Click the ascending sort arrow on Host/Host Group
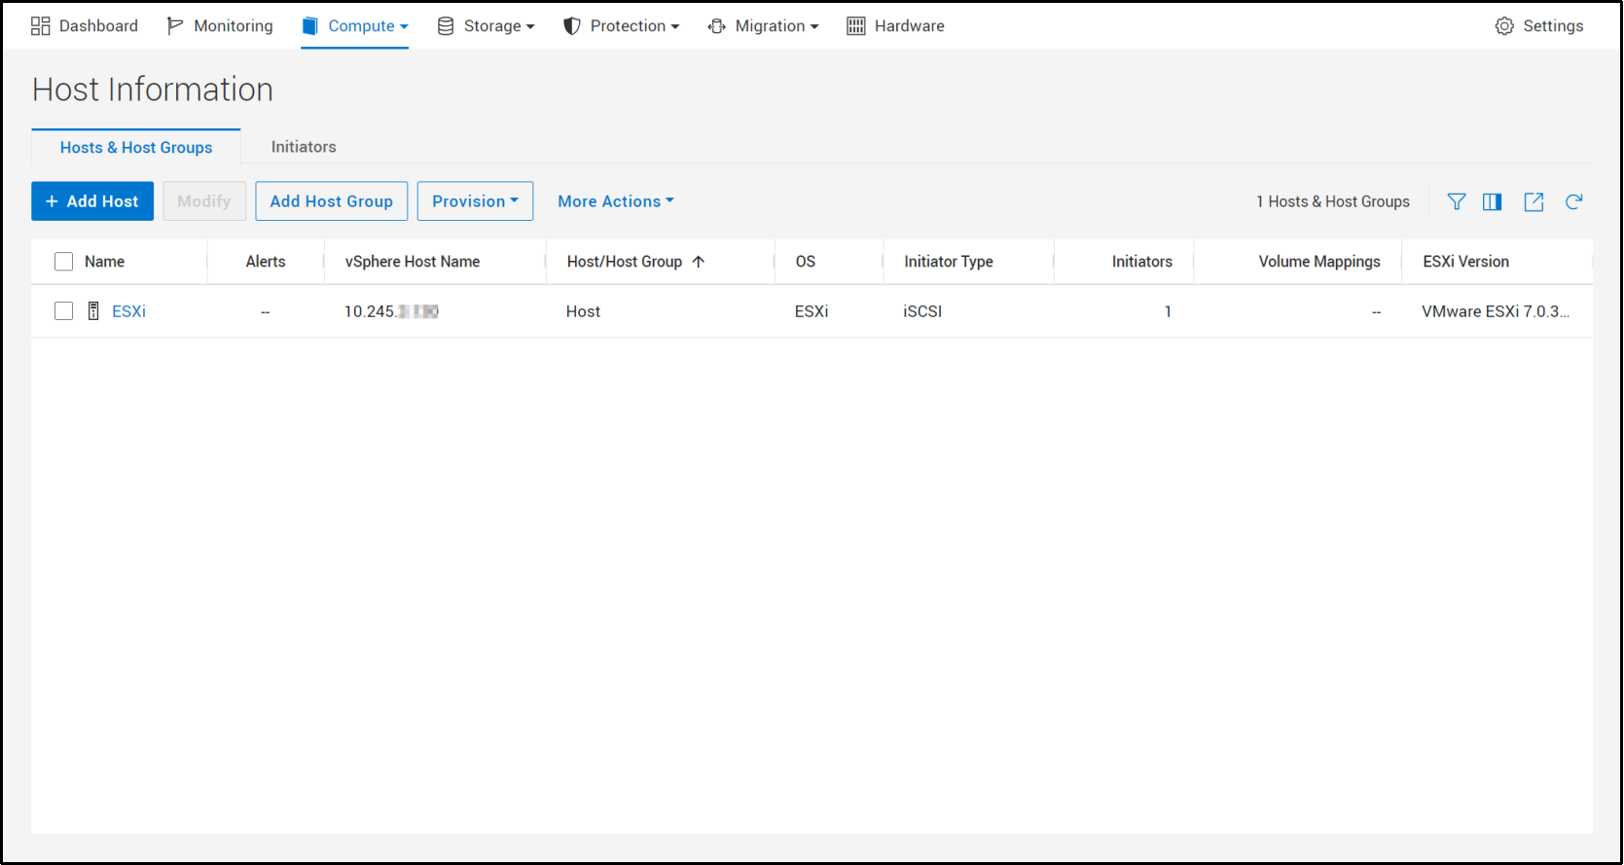The width and height of the screenshot is (1624, 865). coord(699,262)
